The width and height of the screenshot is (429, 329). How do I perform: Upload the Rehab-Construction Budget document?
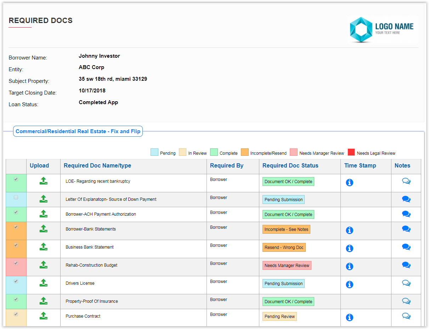pyautogui.click(x=44, y=265)
